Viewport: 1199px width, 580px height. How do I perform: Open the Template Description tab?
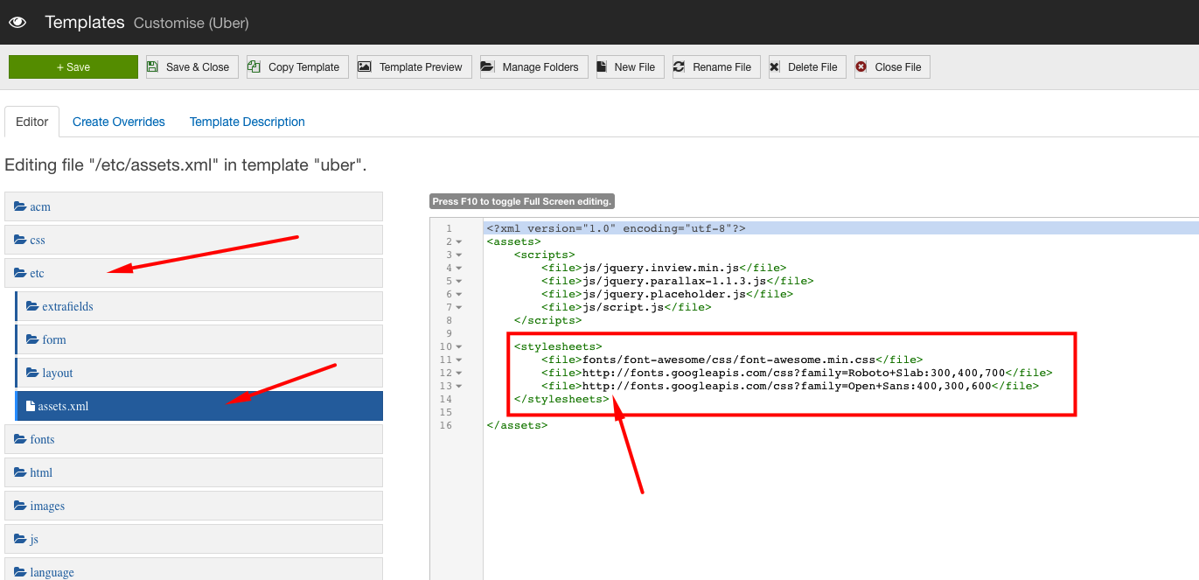point(247,122)
